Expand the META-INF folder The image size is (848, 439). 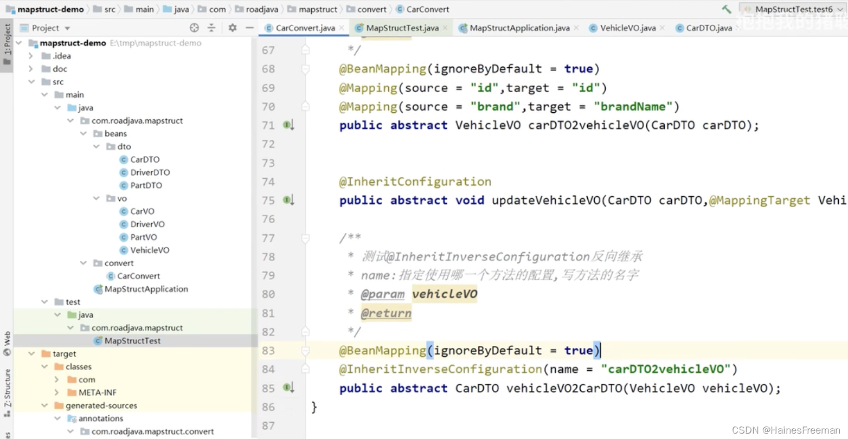(x=57, y=392)
